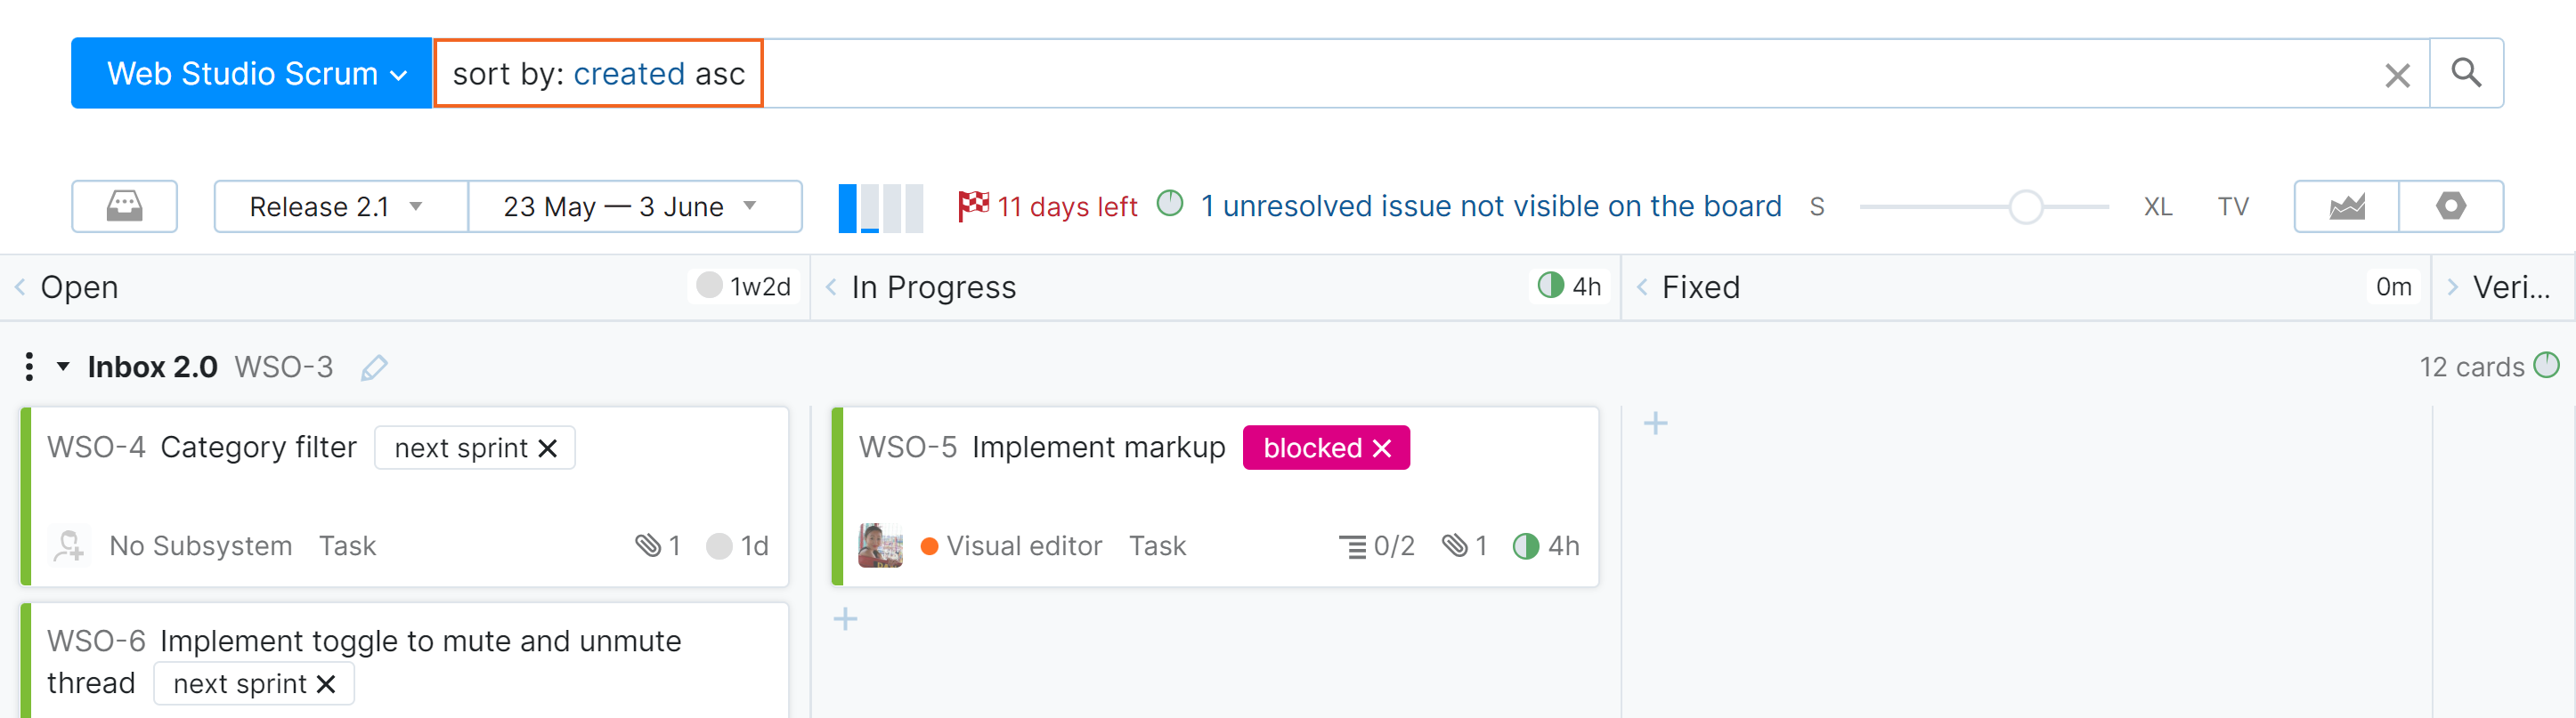This screenshot has width=2576, height=718.
Task: Click the pencil edit icon beside WSO-3
Action: point(374,367)
